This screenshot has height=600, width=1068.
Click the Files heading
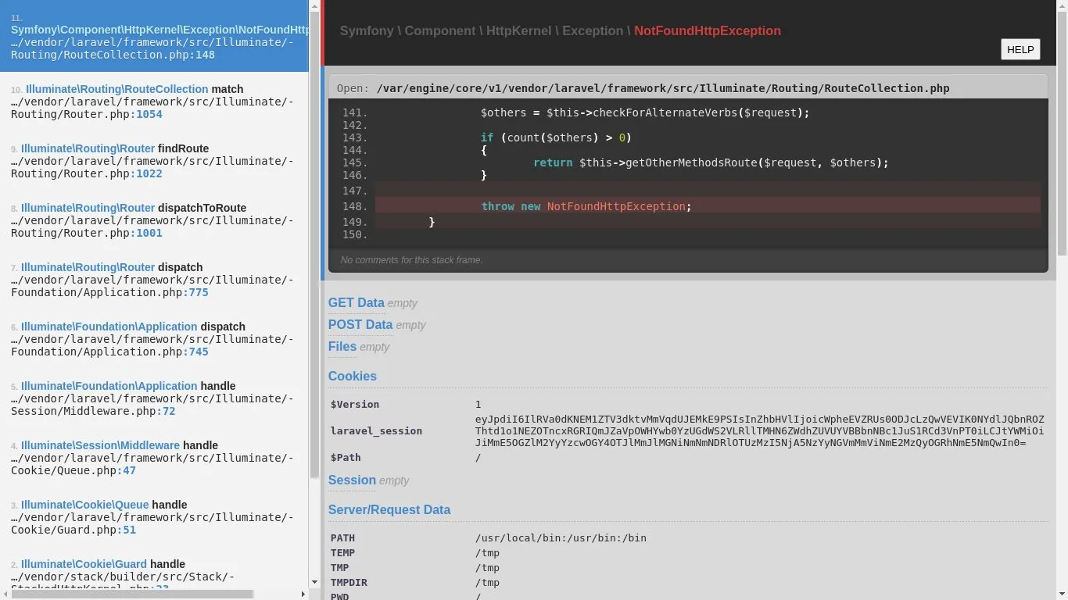[x=342, y=347]
